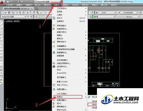The width and height of the screenshot is (143, 111).
Task: Select the Arc tool in draw toolbar
Action: [x=1, y=38]
